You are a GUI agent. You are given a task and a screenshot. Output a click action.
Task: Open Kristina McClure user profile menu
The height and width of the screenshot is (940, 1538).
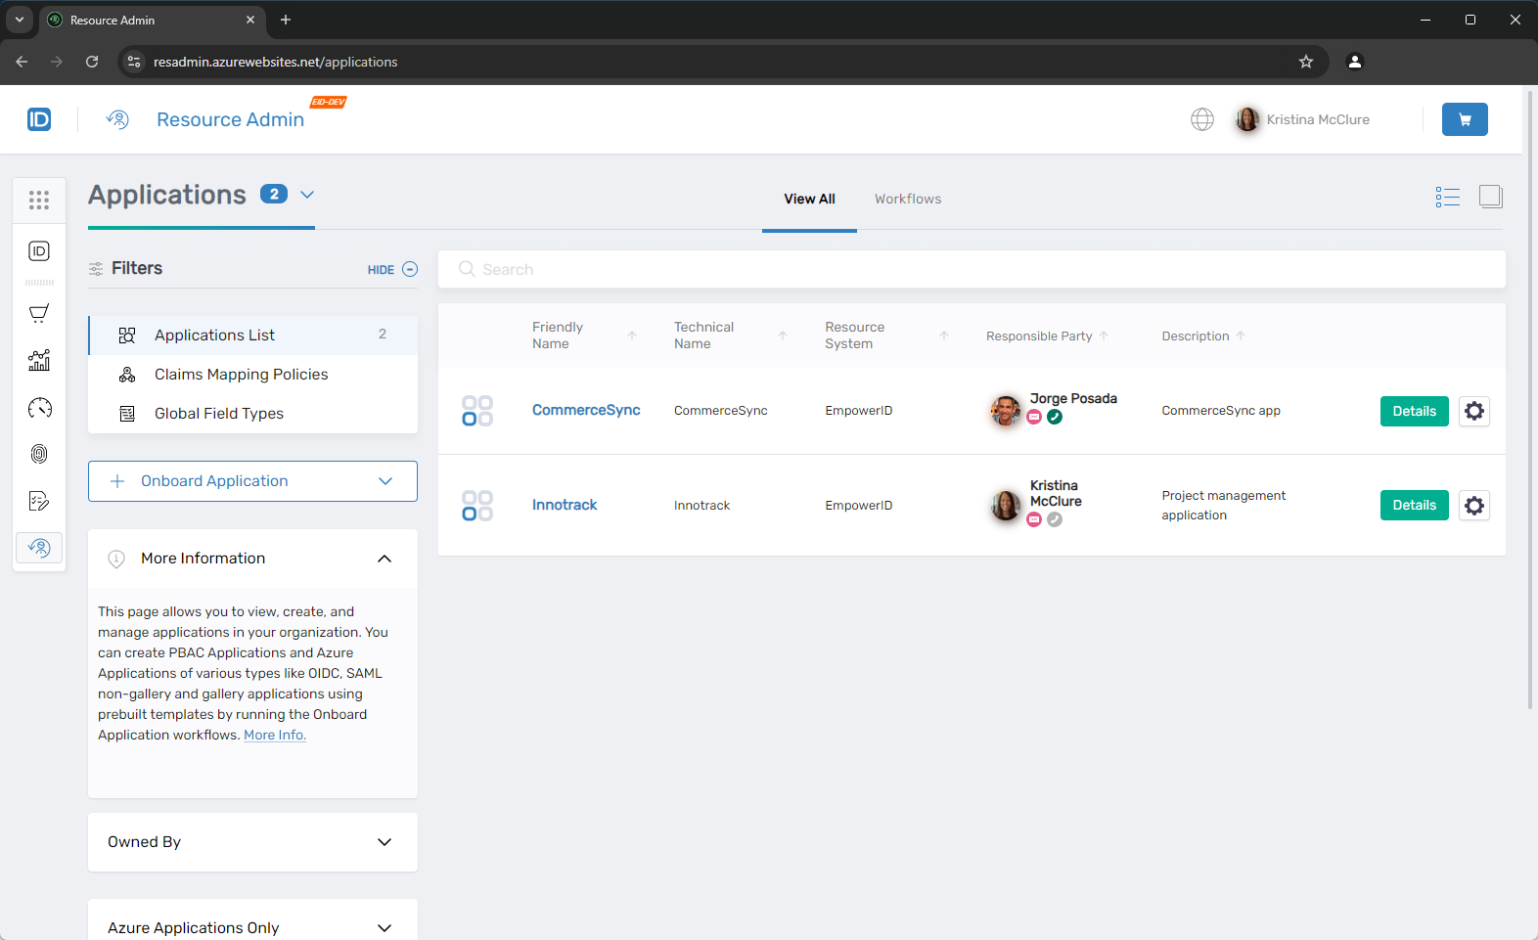point(1303,119)
